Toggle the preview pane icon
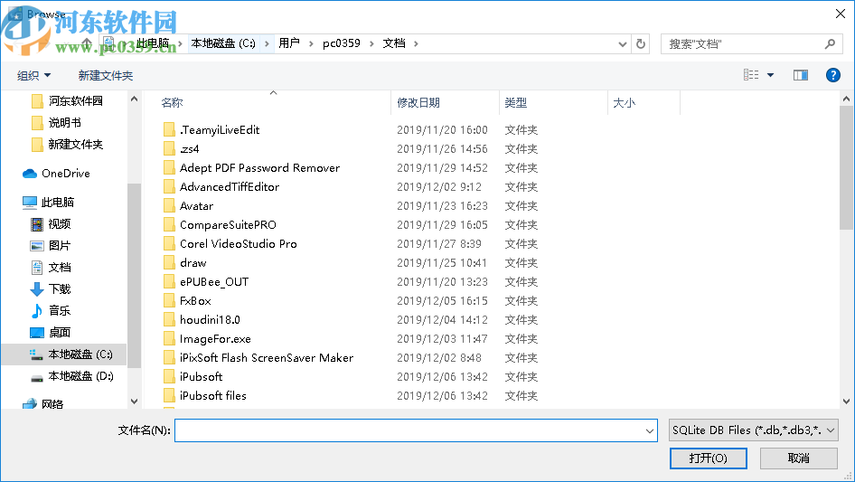 point(801,75)
